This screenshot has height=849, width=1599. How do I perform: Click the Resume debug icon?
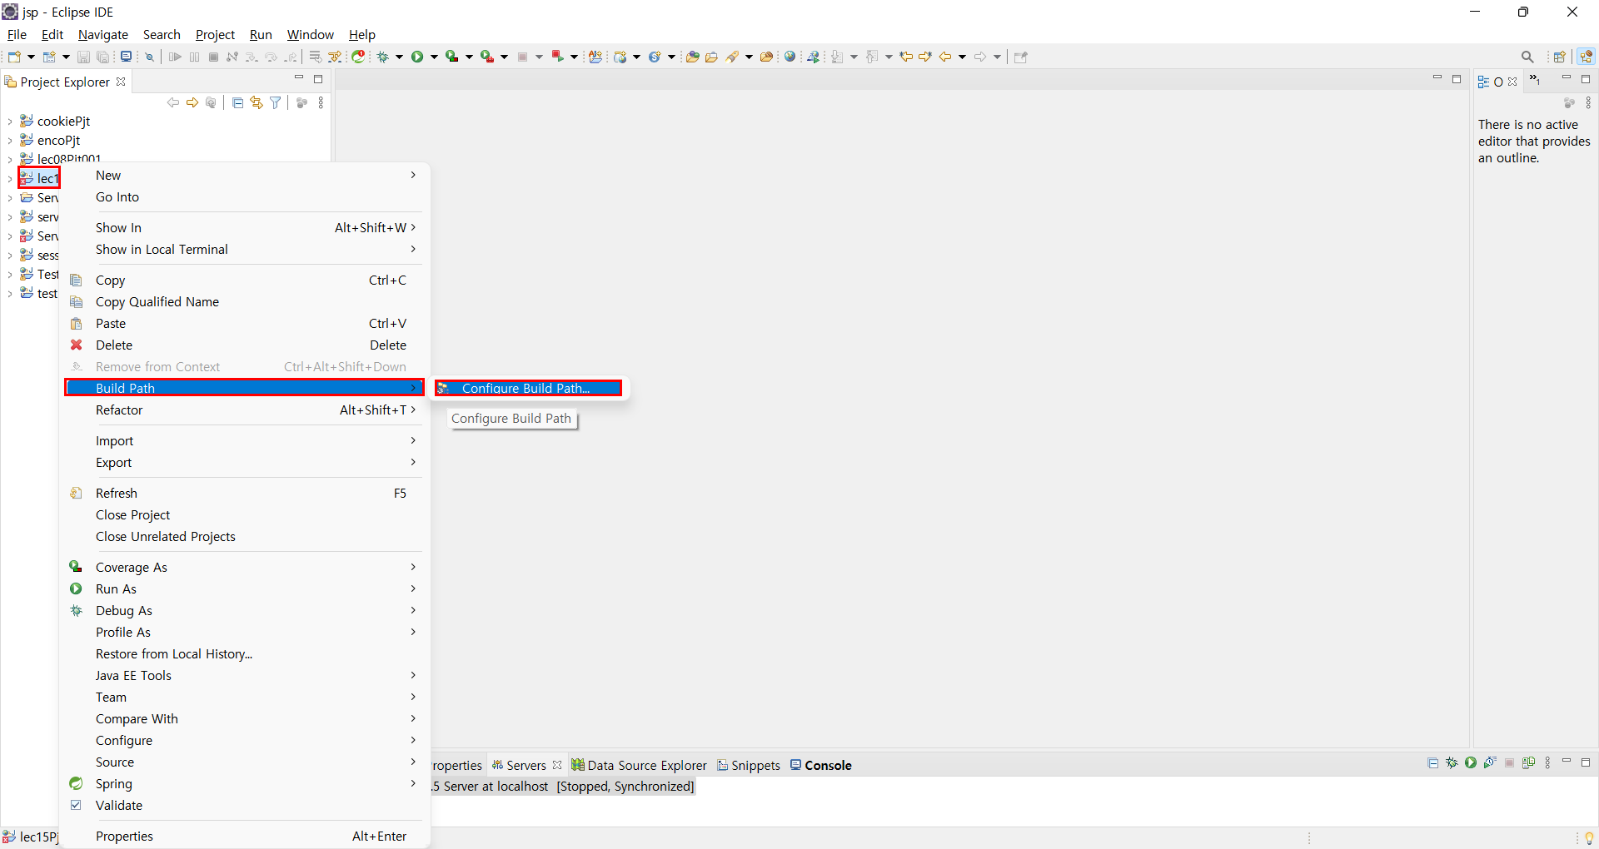[x=175, y=57]
